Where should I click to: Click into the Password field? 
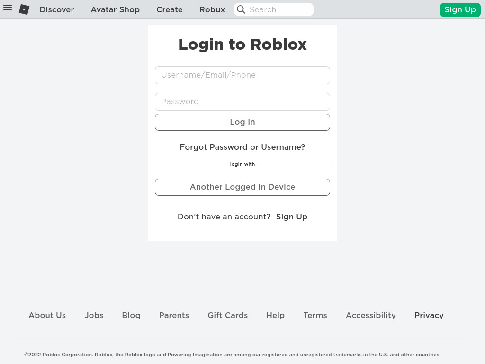pos(242,102)
